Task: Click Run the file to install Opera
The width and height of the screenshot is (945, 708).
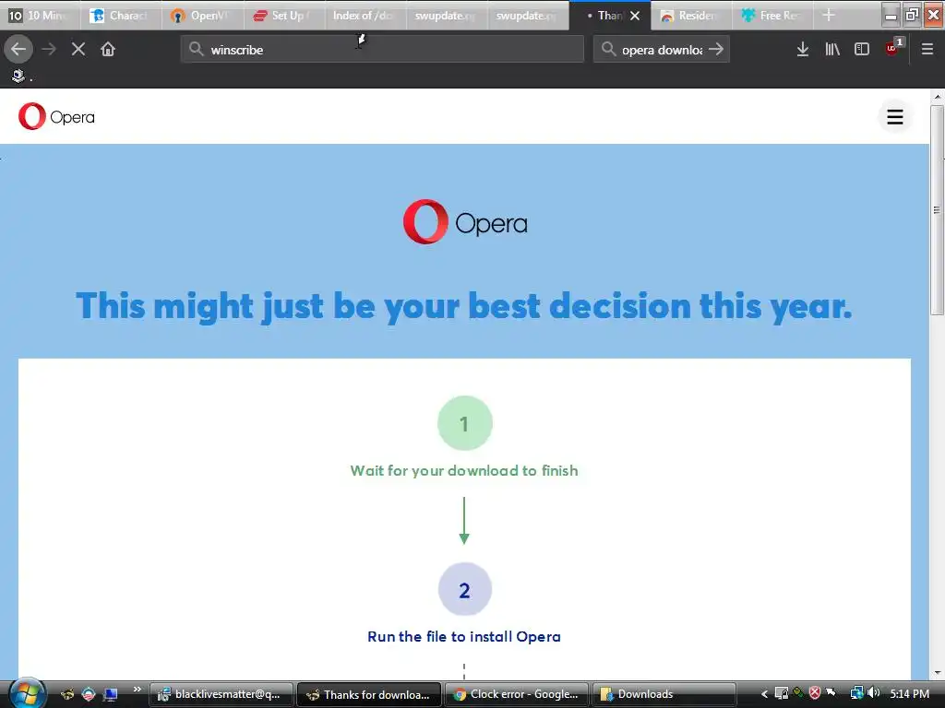Action: pyautogui.click(x=464, y=636)
